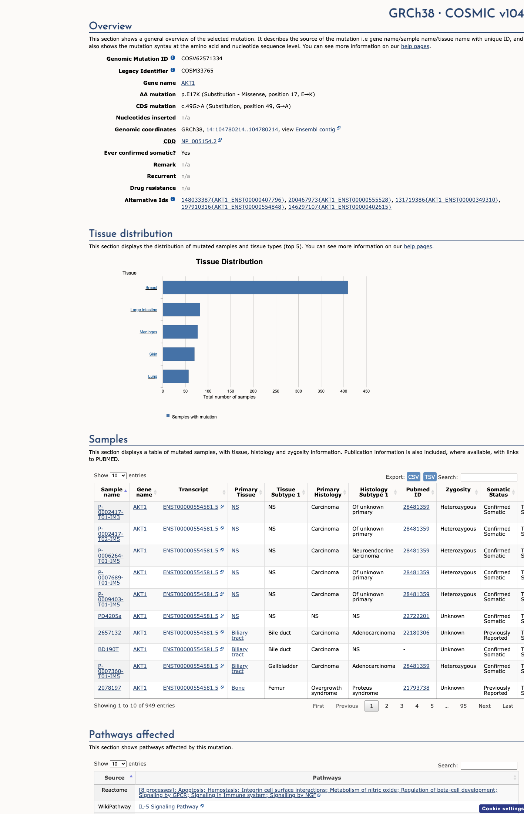The image size is (524, 814).
Task: Click external icon of transcript in BD190T row
Action: [x=222, y=649]
